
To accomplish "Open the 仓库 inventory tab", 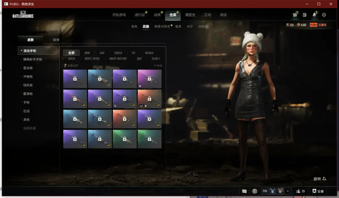I will pyautogui.click(x=173, y=15).
